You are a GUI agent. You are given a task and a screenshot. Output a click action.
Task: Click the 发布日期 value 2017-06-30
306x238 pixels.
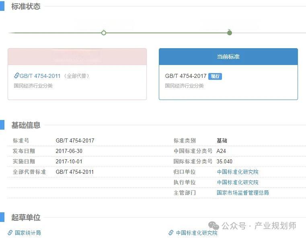pos(69,151)
